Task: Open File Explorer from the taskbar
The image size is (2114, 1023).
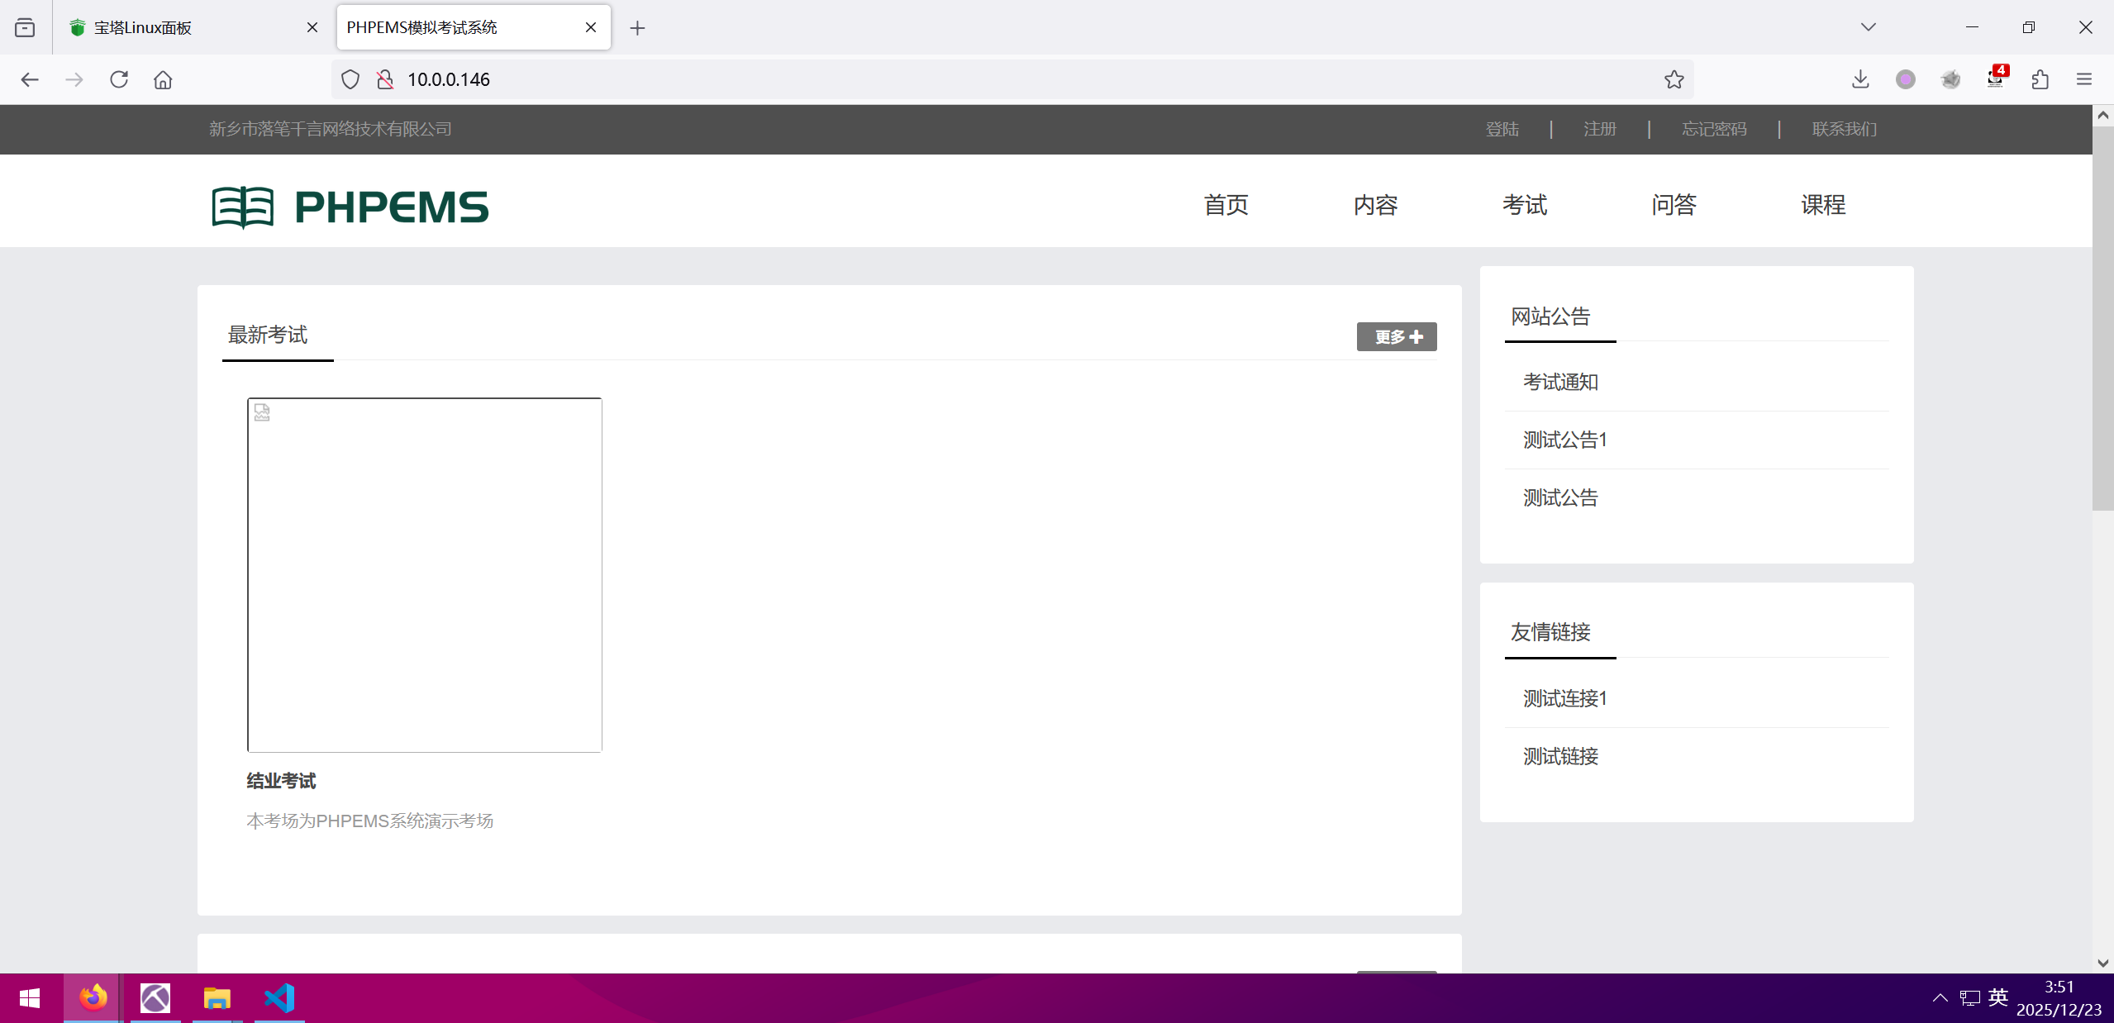Action: point(217,998)
